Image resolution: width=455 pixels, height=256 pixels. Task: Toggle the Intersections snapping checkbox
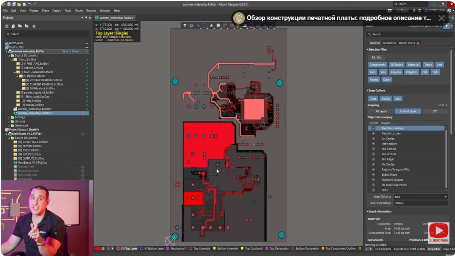point(373,144)
